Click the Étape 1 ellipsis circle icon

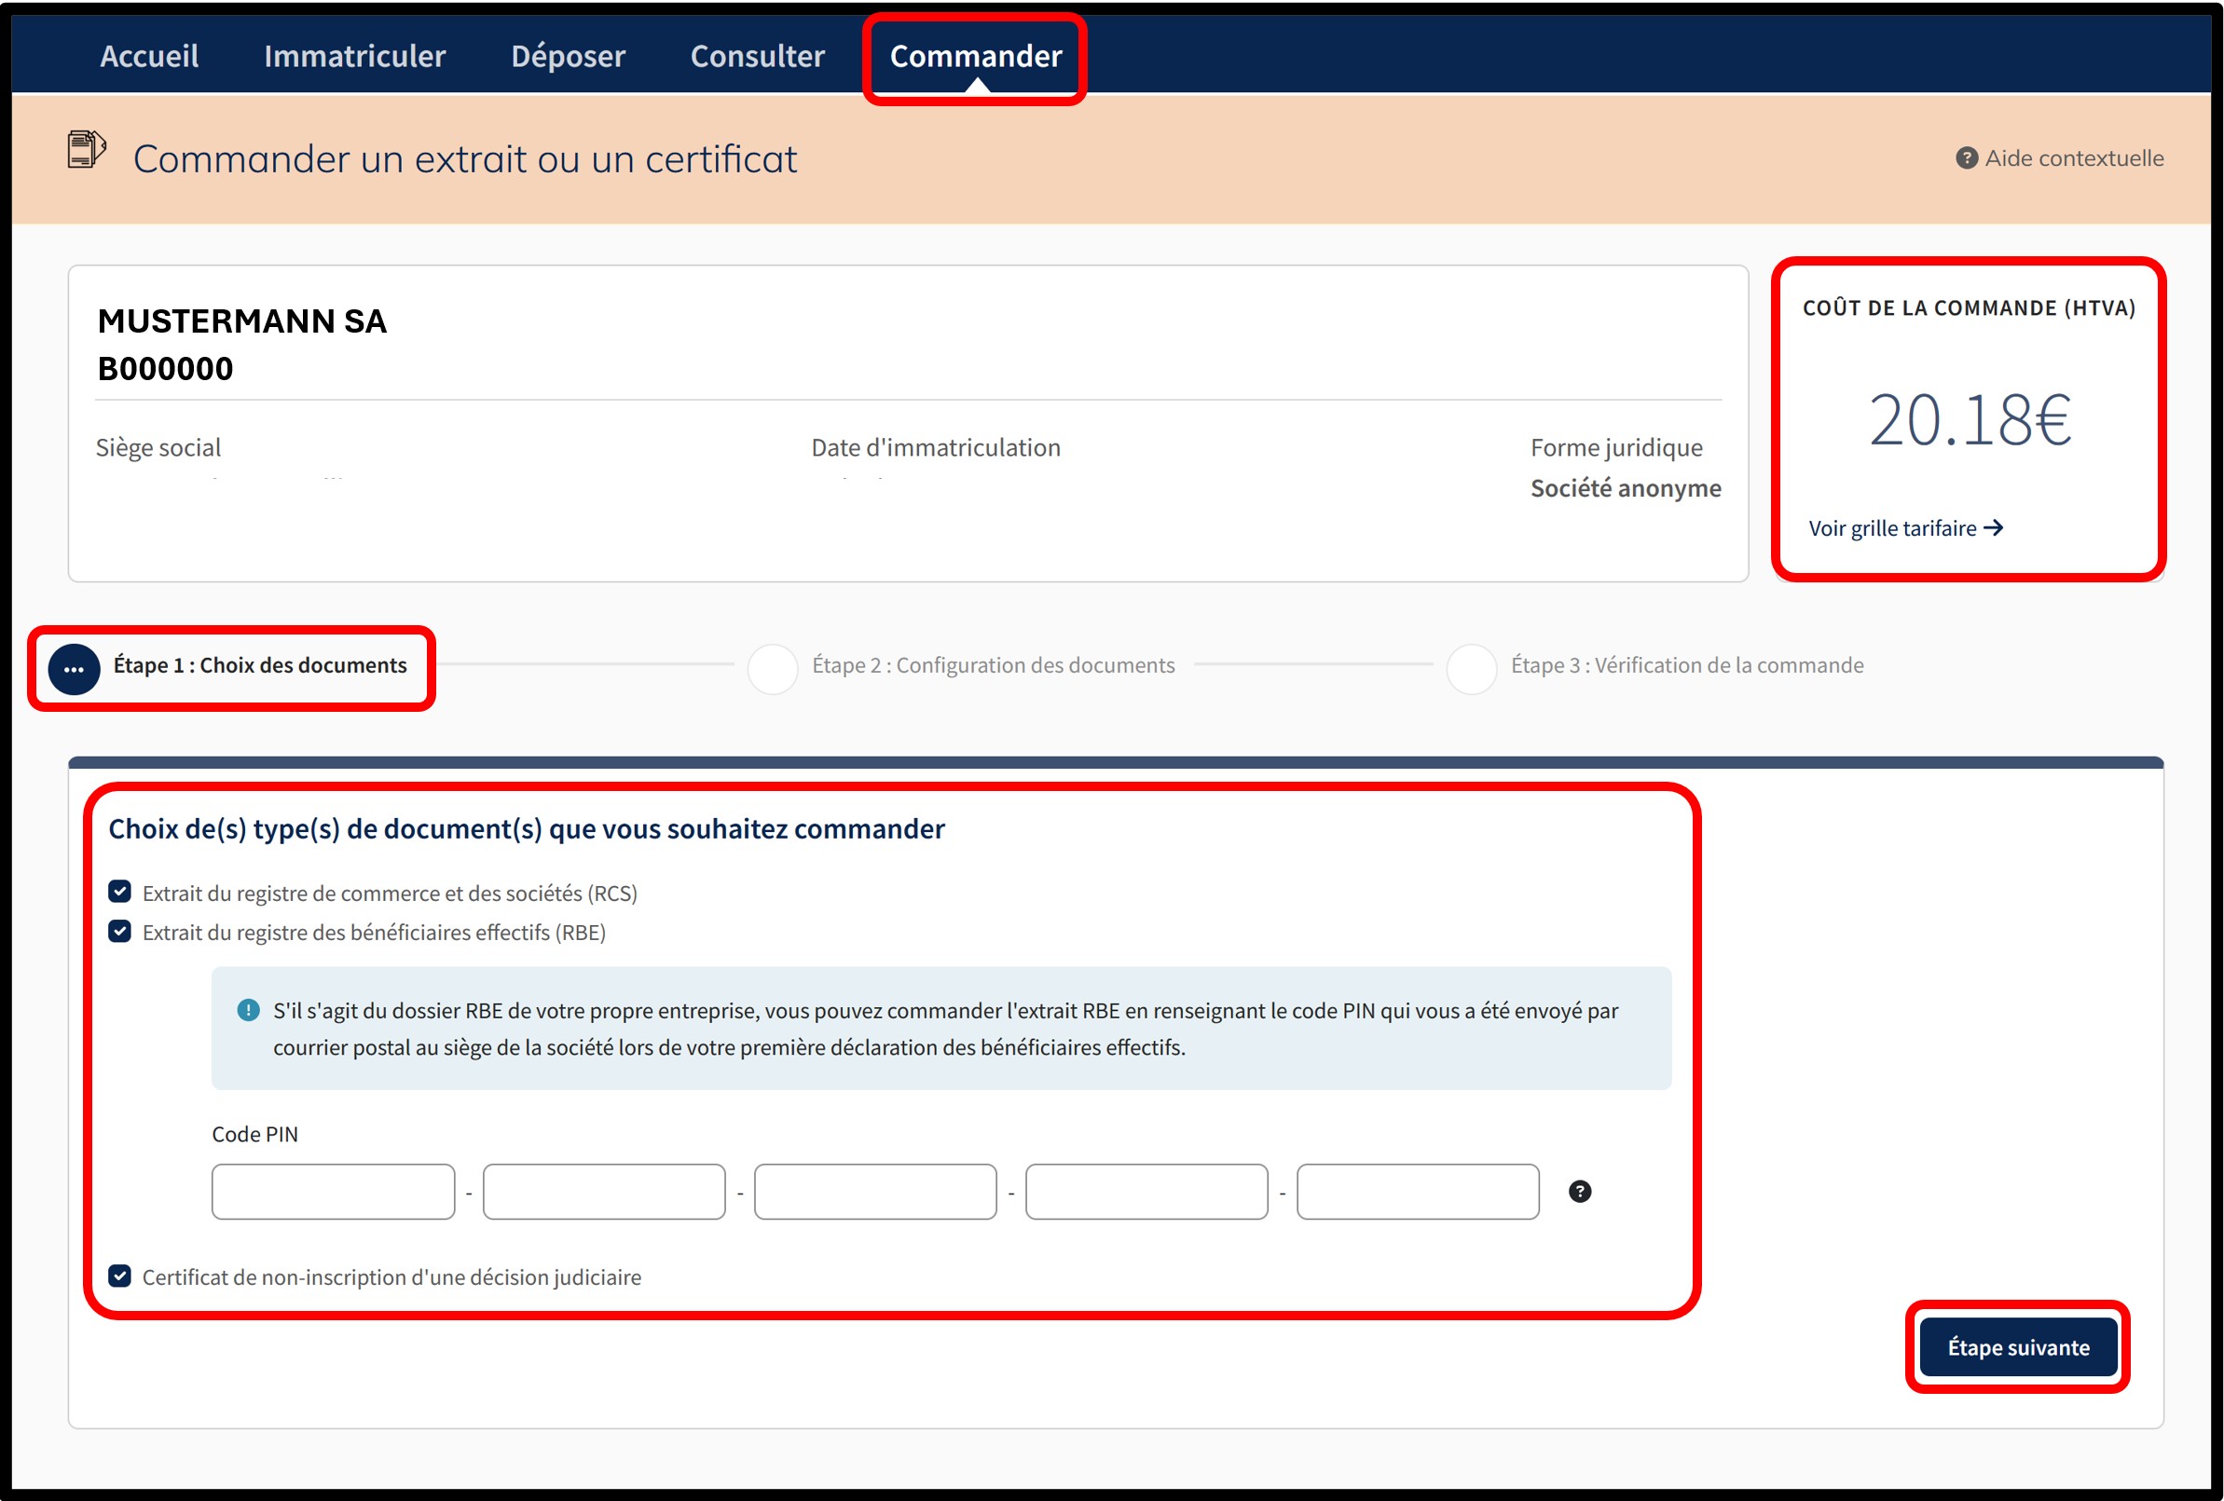point(74,669)
